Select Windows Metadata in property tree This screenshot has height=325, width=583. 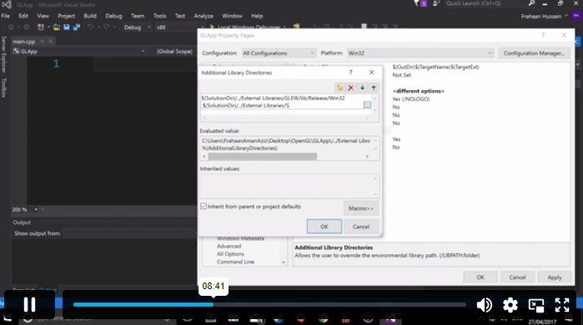point(240,238)
